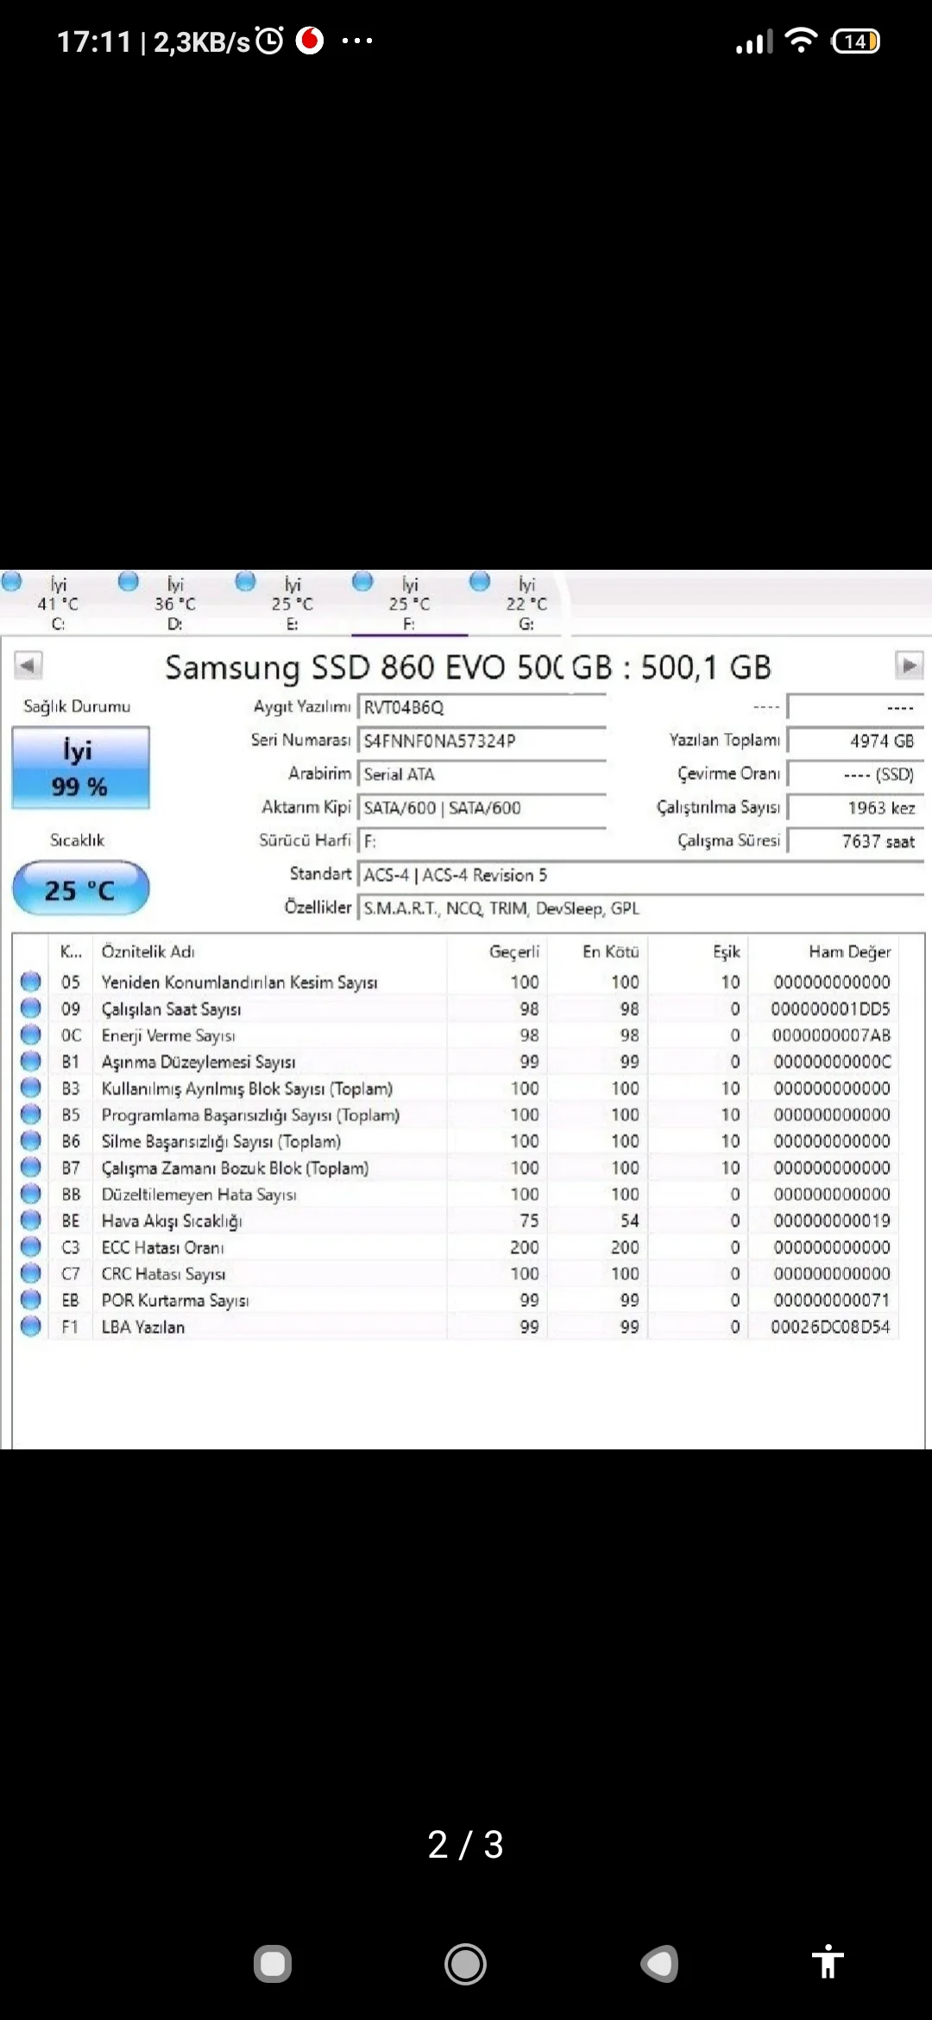The height and width of the screenshot is (2020, 932).
Task: Click status icon of attribute B5 row
Action: click(x=31, y=1114)
